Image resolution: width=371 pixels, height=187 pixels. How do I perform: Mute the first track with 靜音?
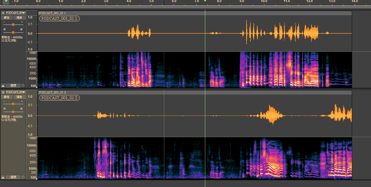[x=7, y=18]
